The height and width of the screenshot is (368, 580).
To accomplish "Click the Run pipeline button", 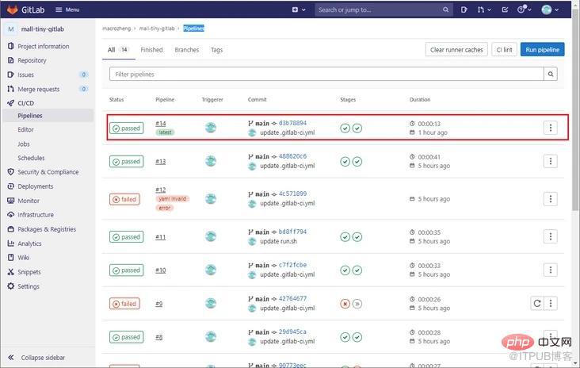I will pos(542,50).
